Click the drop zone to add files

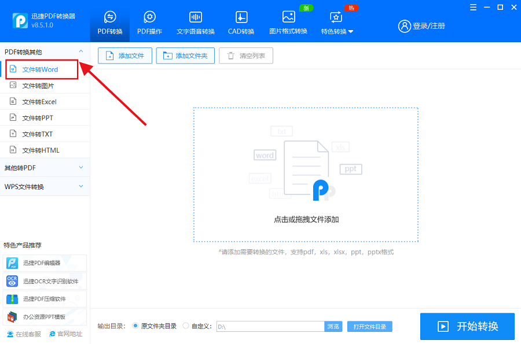click(306, 175)
